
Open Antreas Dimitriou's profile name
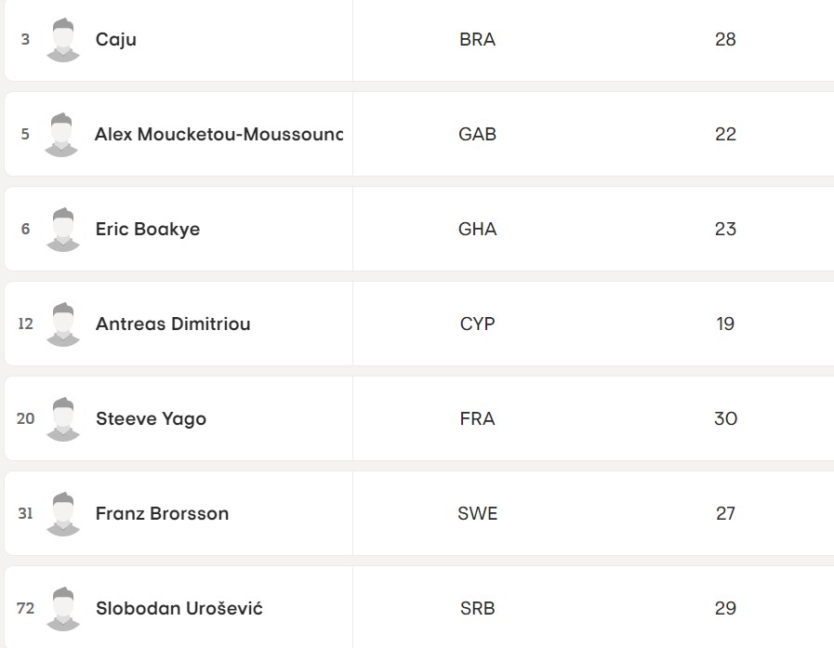click(x=173, y=324)
